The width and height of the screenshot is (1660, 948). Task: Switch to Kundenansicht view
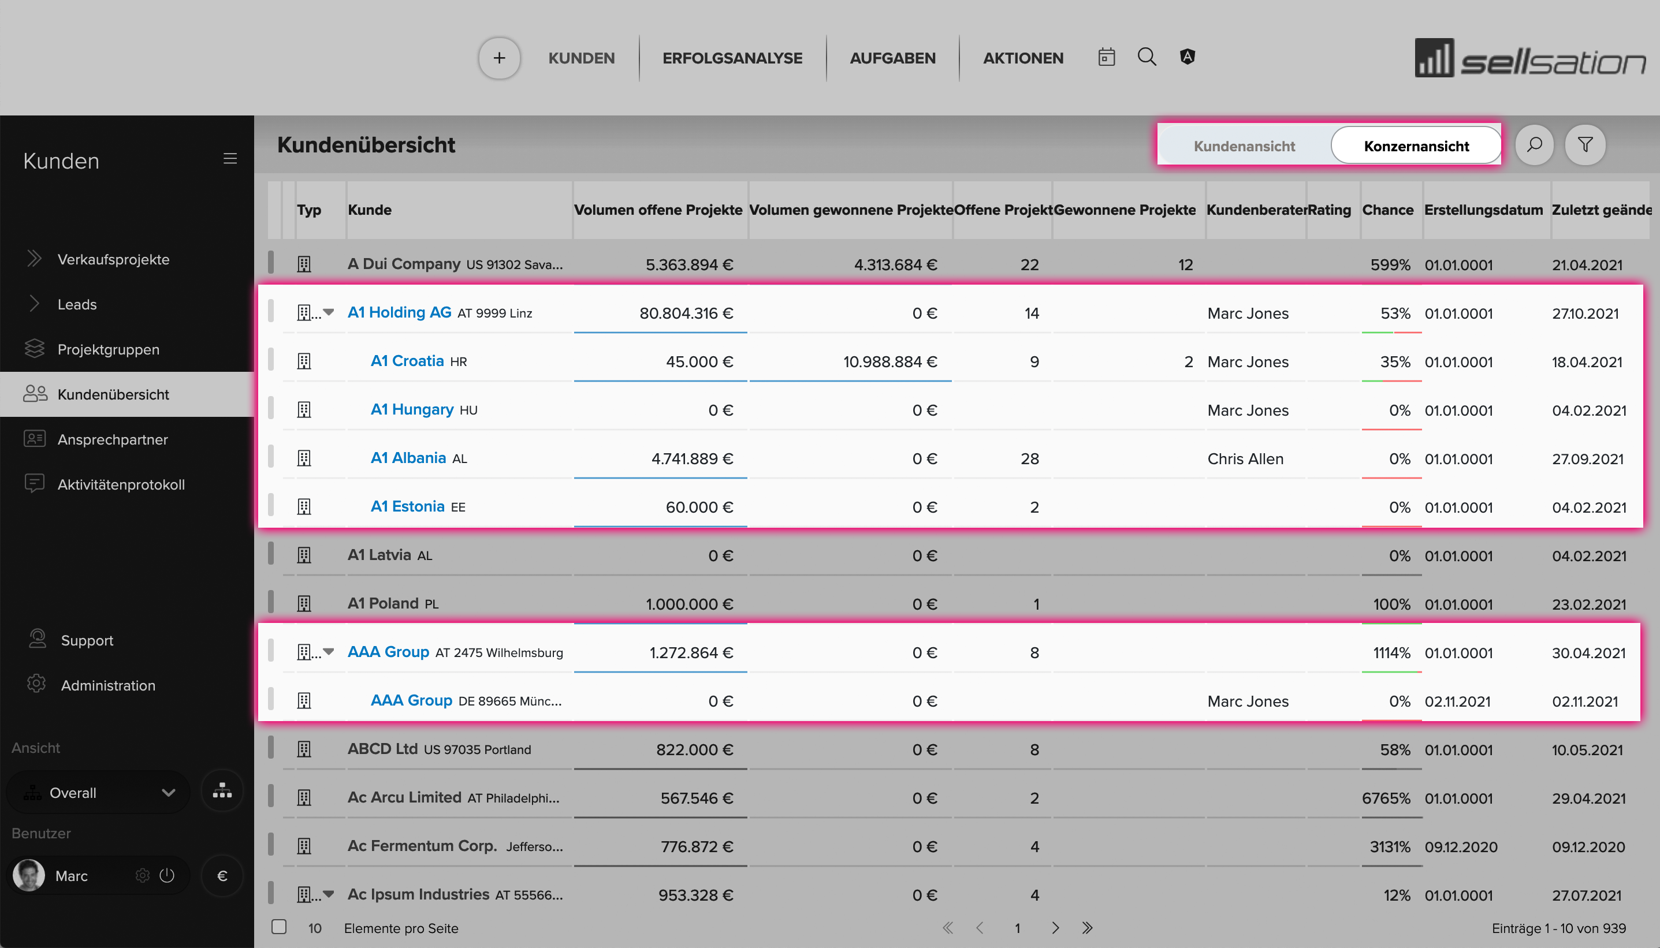click(x=1244, y=146)
